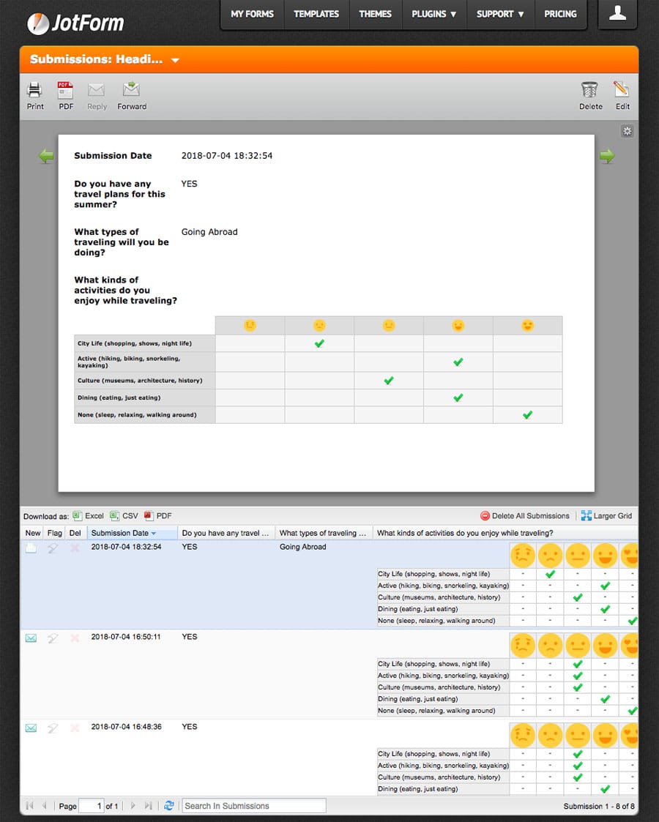This screenshot has height=822, width=659.
Task: Click Culture row checkmark in submission detail
Action: (x=389, y=381)
